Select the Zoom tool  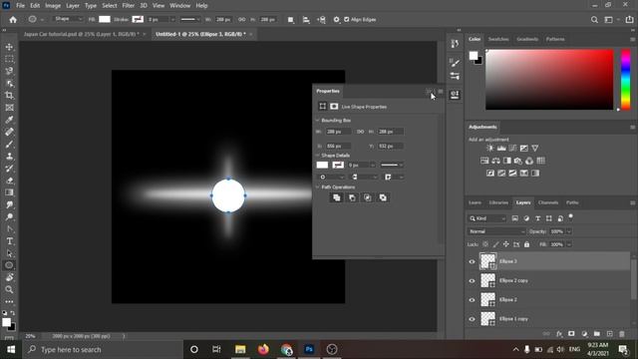coord(9,289)
